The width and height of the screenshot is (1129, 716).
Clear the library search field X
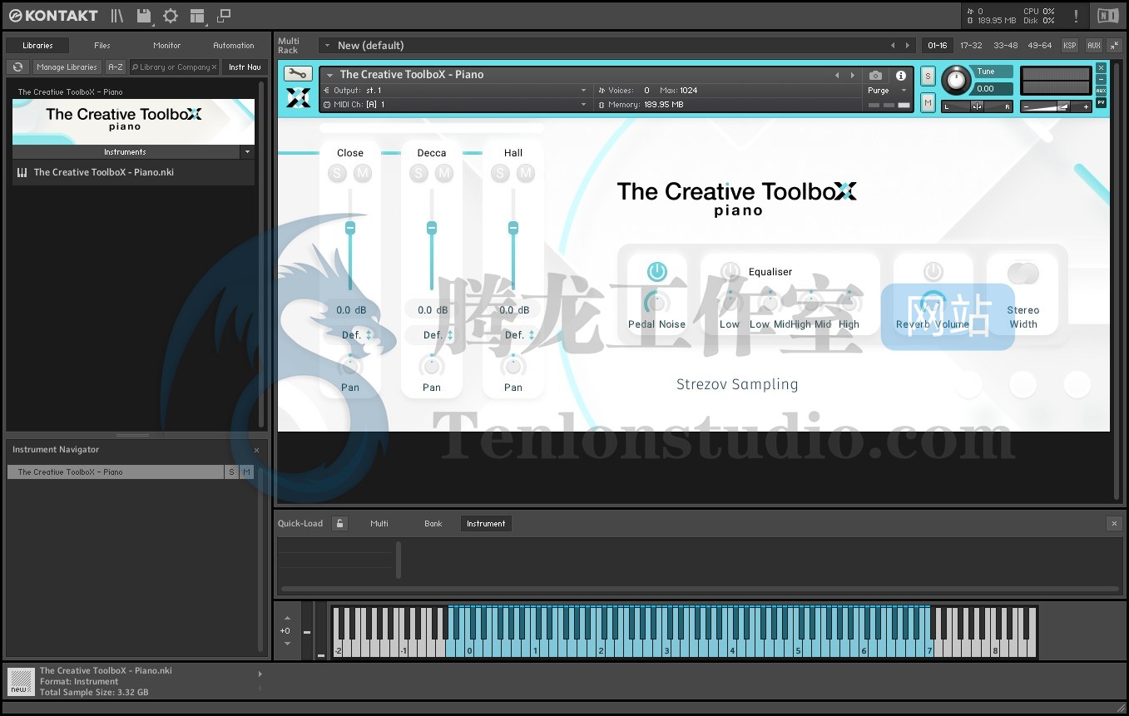coord(215,67)
